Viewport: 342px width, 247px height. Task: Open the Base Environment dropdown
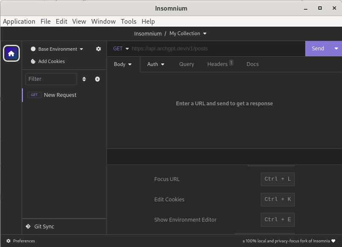click(x=57, y=49)
